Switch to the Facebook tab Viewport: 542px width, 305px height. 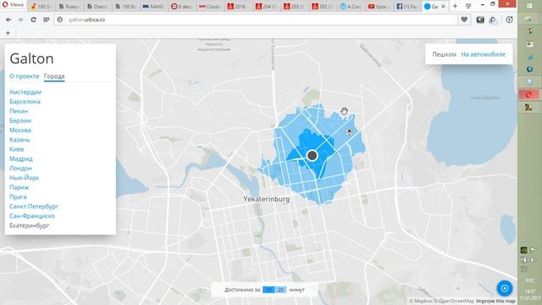[407, 6]
